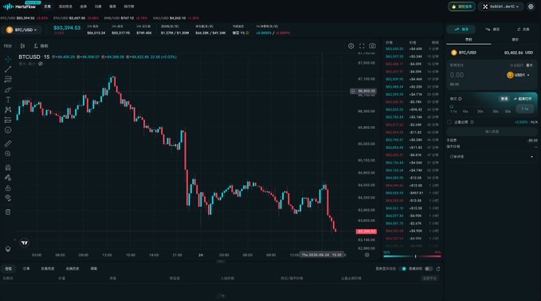Toggle the hide other pairs switch

[429, 268]
